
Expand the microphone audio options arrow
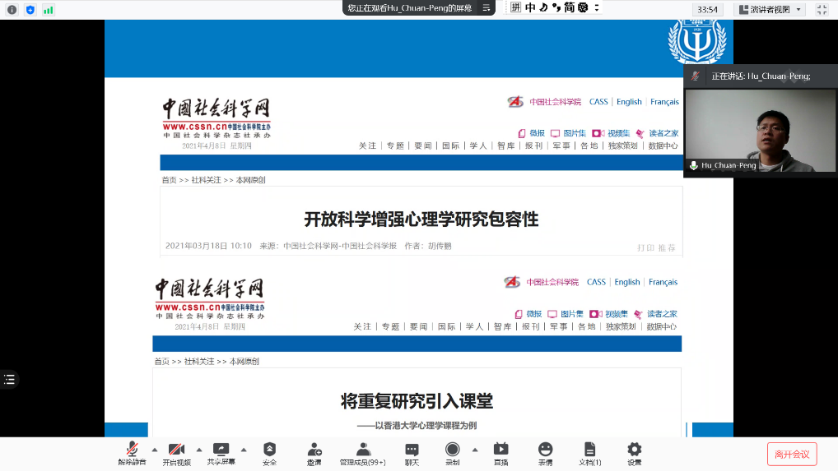[x=154, y=449]
